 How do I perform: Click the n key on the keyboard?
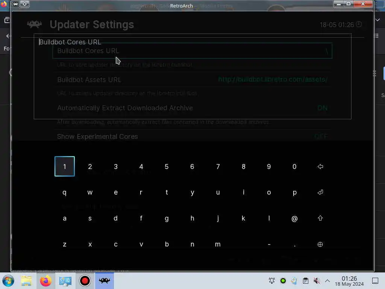pos(192,244)
